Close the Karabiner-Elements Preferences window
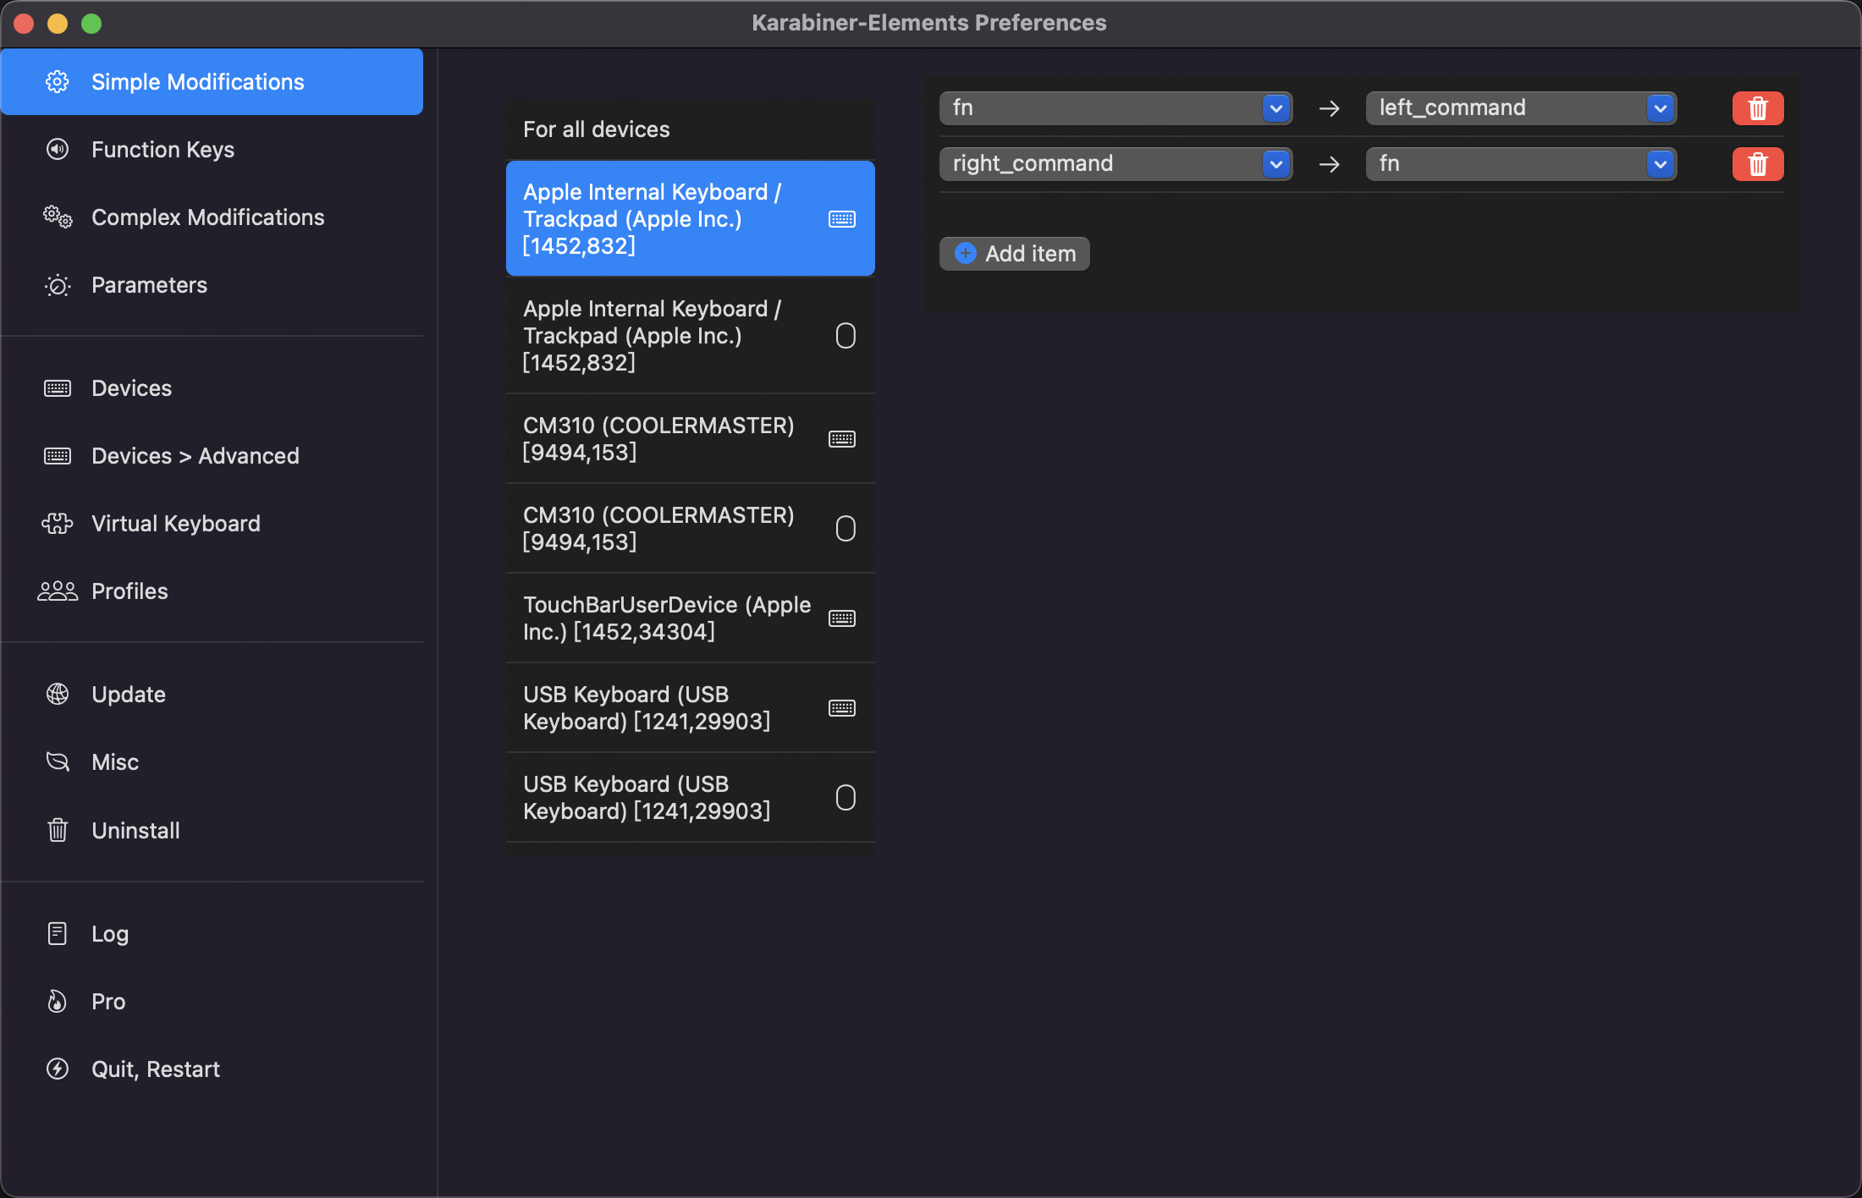Viewport: 1862px width, 1198px height. [24, 24]
